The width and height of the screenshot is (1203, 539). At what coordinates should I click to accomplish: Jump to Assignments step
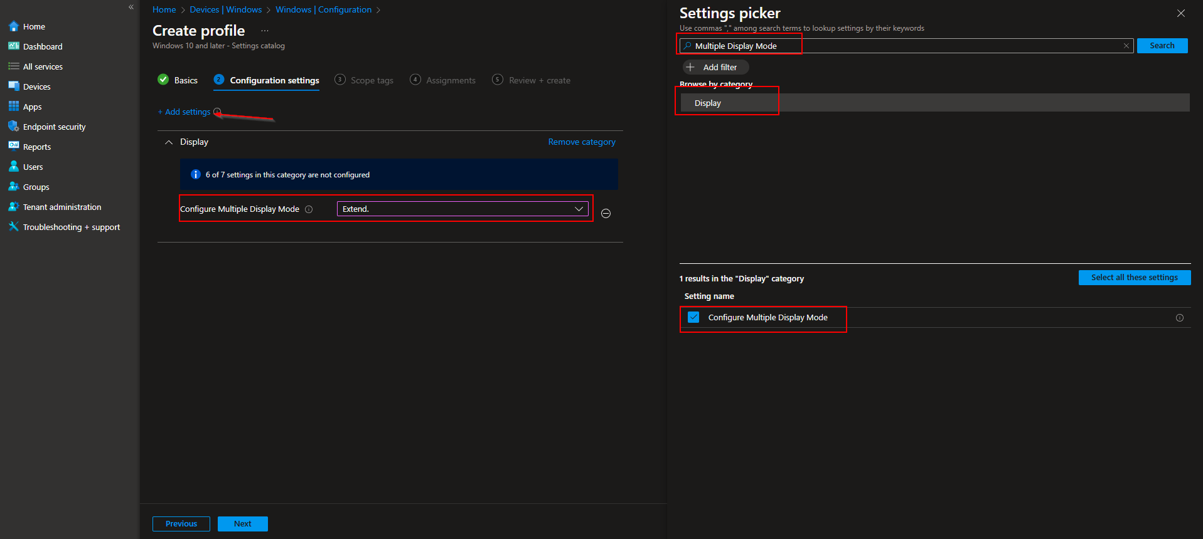pyautogui.click(x=443, y=80)
